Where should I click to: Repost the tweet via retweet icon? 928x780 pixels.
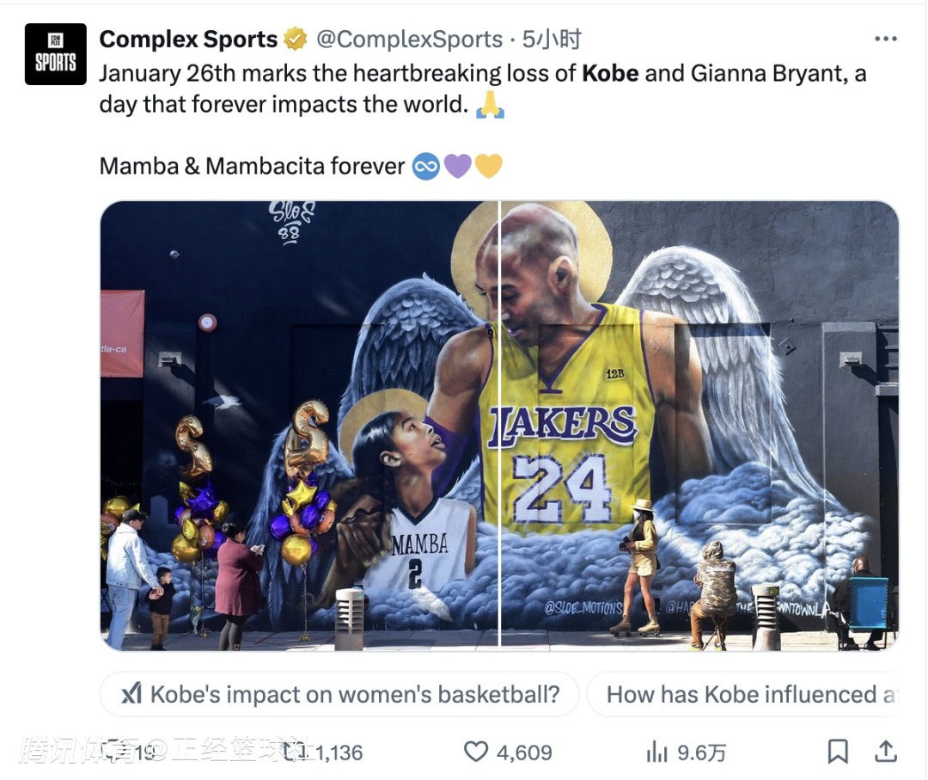click(x=296, y=752)
